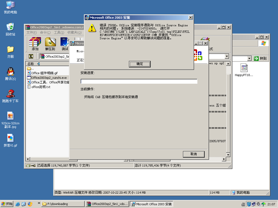This screenshot has width=278, height=208.
Task: Click WinRAR status bar key icon
Action: (33, 165)
